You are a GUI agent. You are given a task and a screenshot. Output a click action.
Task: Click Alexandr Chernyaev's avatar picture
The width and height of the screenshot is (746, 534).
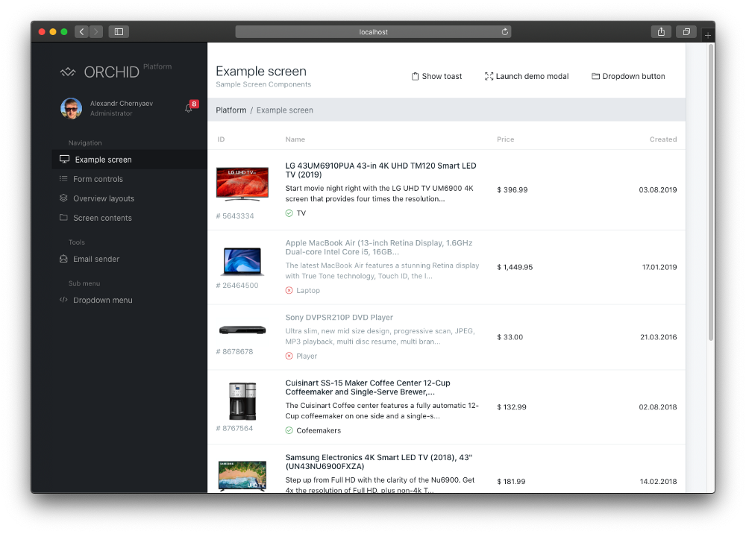pos(72,108)
